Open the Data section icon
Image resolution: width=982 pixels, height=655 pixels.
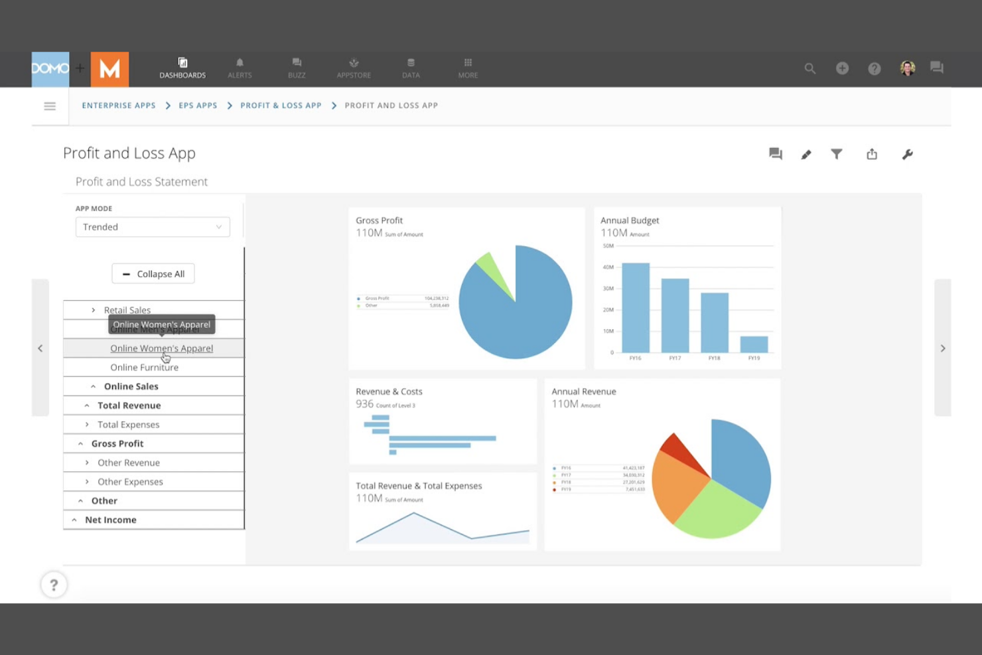pyautogui.click(x=411, y=68)
